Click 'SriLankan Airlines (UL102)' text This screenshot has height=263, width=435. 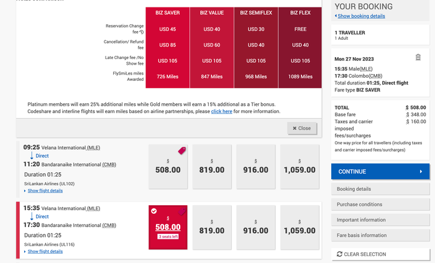pyautogui.click(x=49, y=183)
